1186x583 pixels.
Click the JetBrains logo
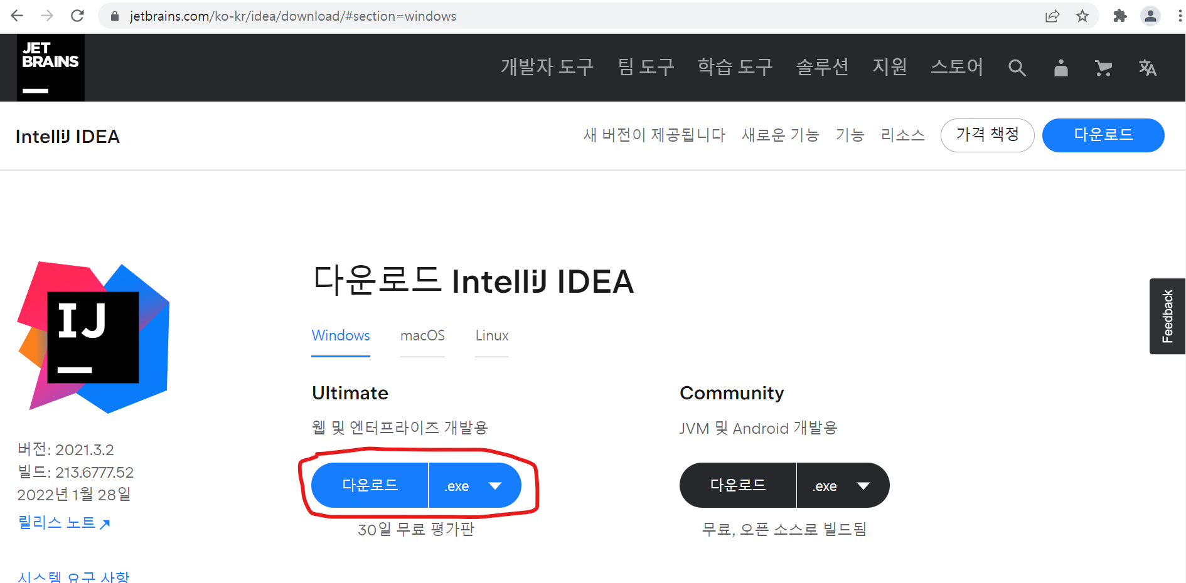[51, 68]
